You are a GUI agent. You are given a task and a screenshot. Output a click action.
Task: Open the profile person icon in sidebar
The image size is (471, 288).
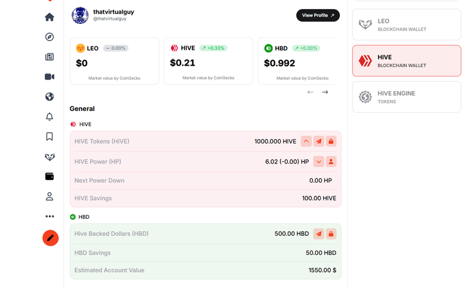[50, 197]
